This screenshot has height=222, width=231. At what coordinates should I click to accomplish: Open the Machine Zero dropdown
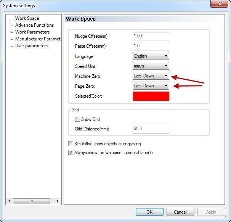point(151,76)
